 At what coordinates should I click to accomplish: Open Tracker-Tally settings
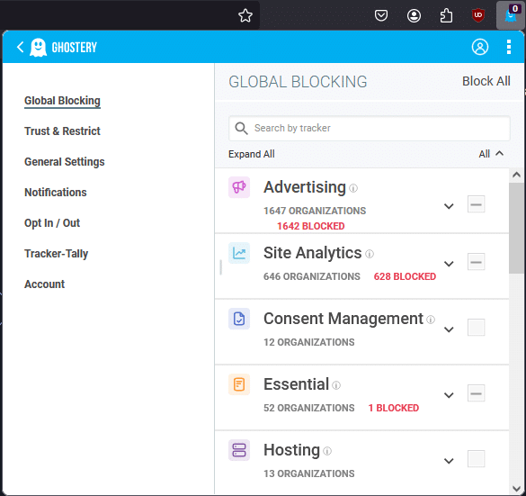point(56,254)
